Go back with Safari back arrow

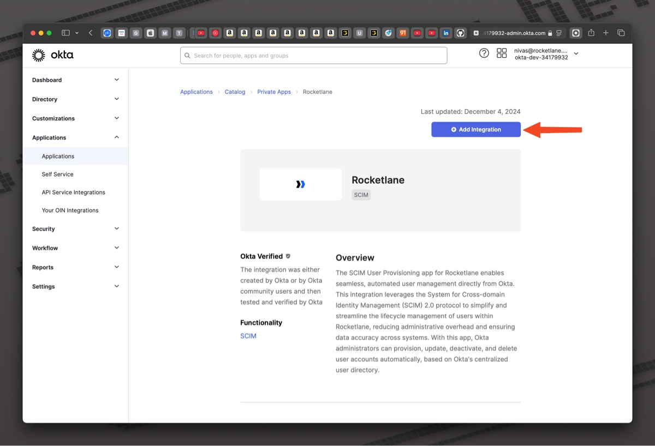(x=91, y=33)
